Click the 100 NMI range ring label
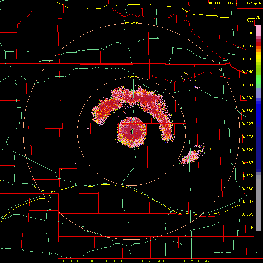263x263 pixels. 131,23
